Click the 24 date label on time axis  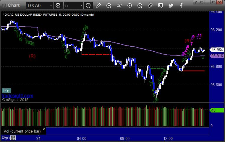click(x=38, y=138)
